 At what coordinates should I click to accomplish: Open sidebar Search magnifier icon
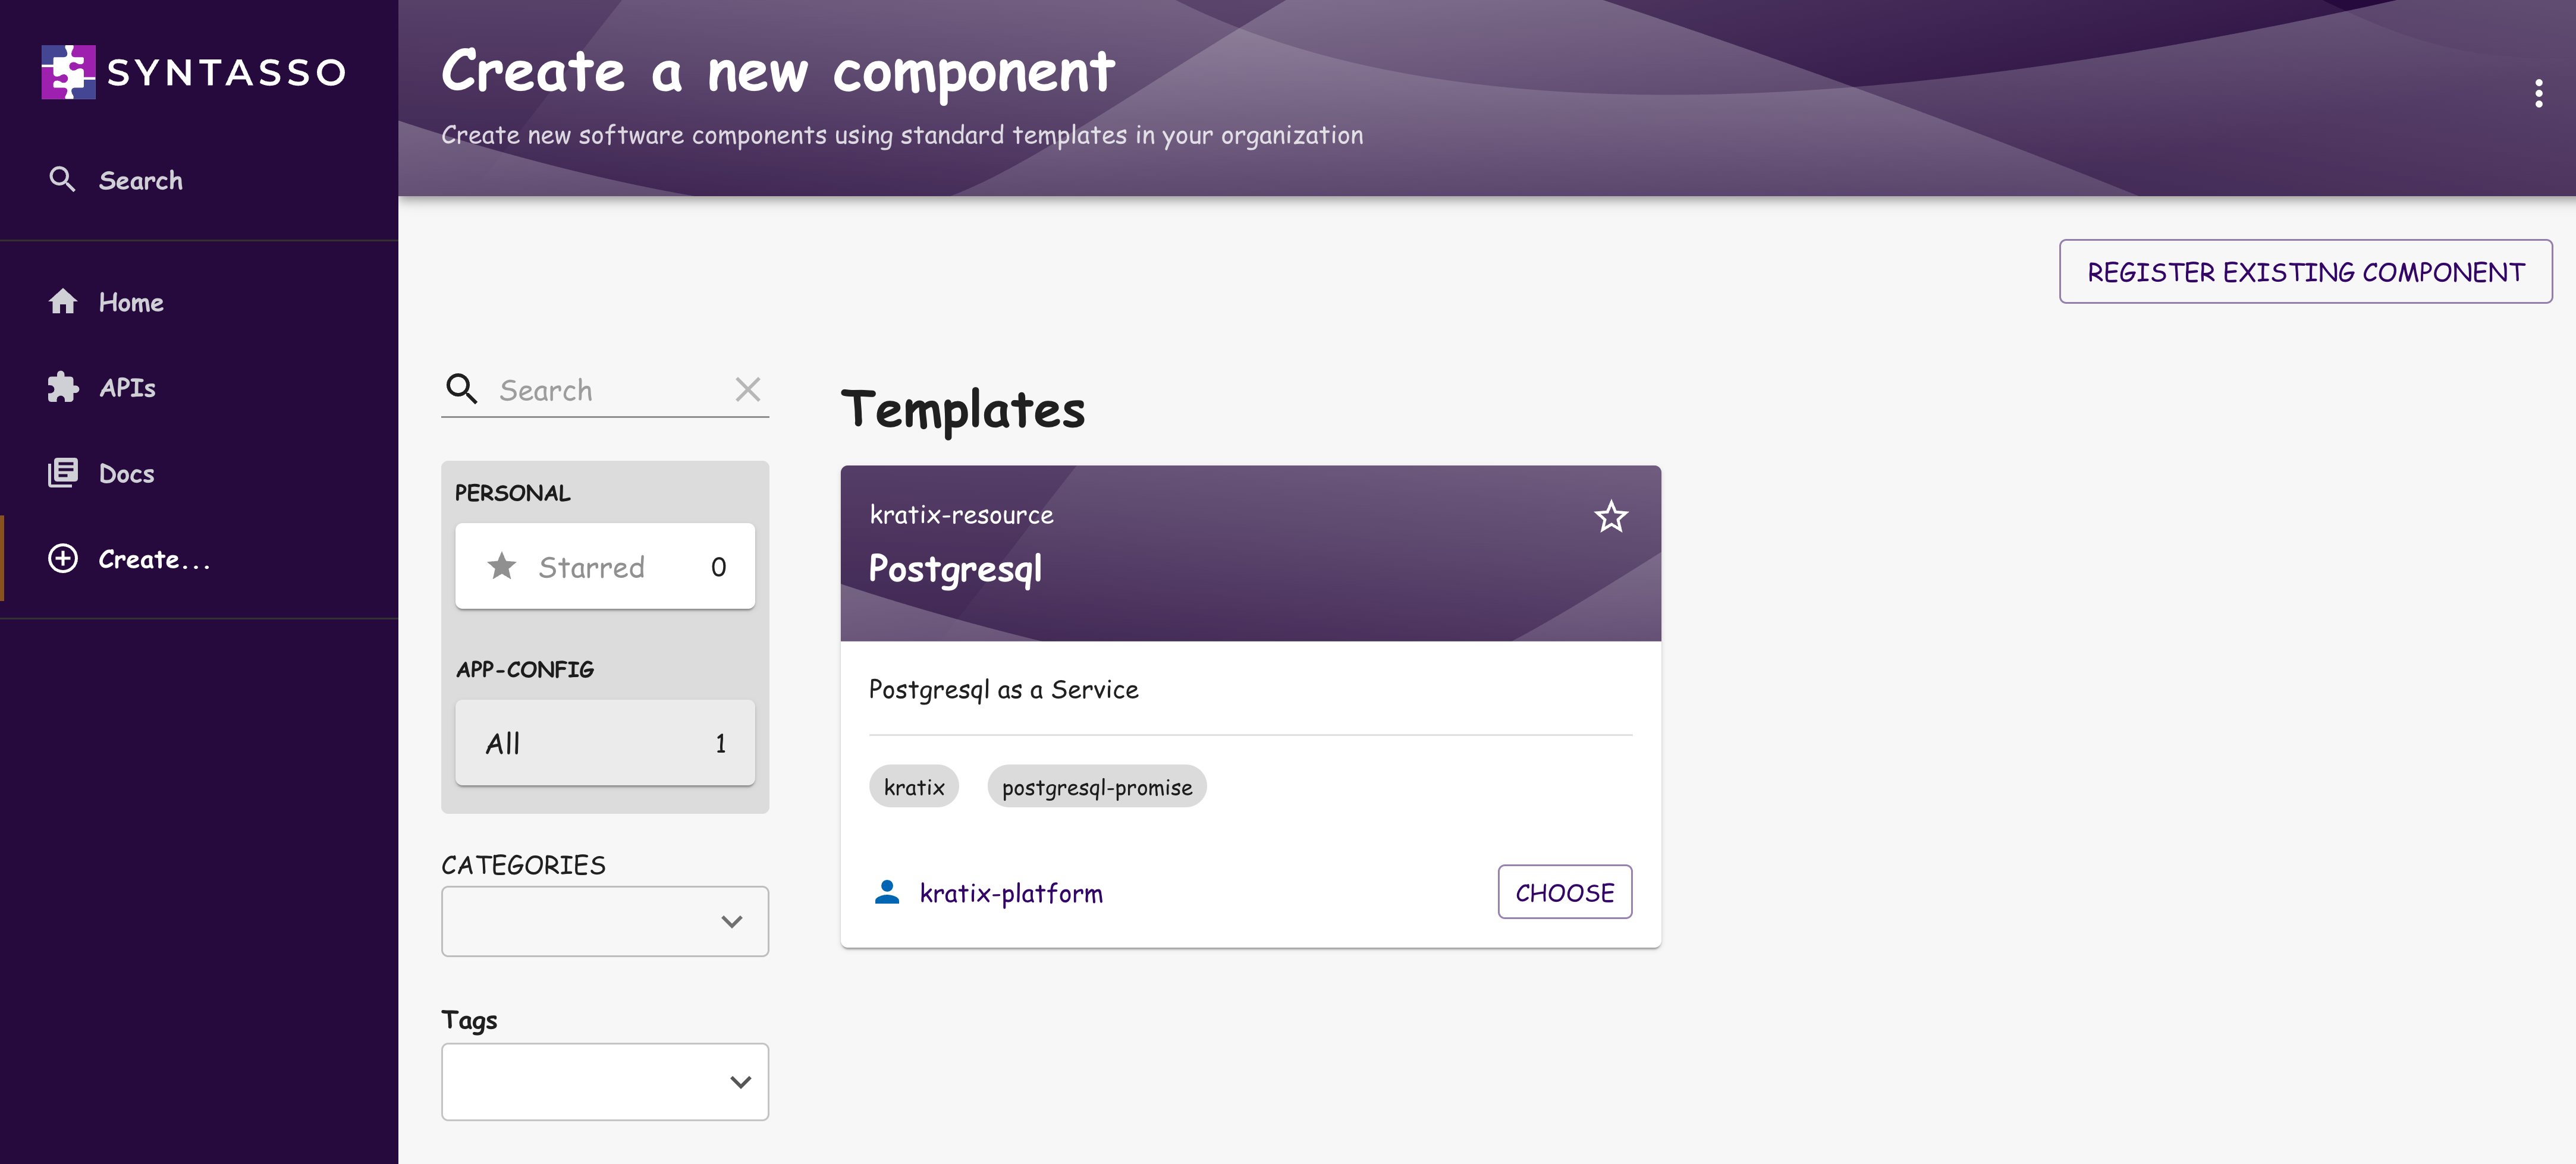(62, 180)
